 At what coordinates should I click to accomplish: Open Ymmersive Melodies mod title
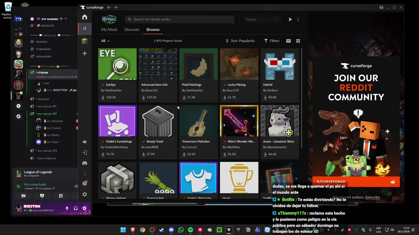pos(196,141)
